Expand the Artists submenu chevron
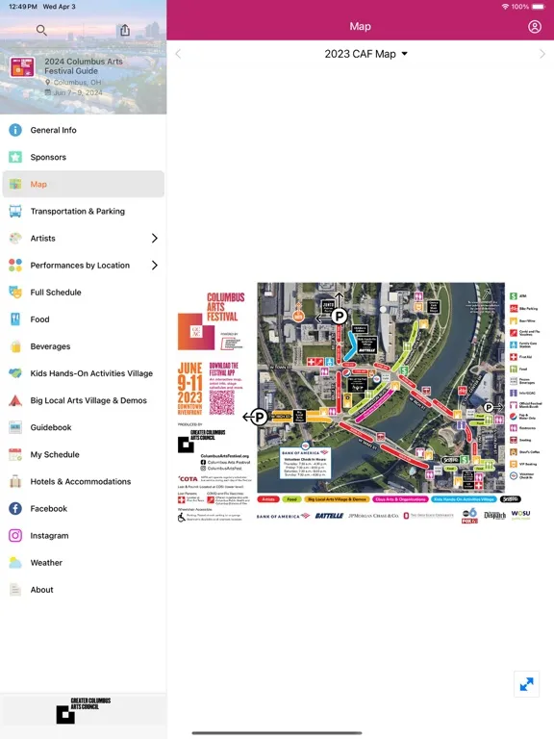Image resolution: width=554 pixels, height=739 pixels. (155, 238)
